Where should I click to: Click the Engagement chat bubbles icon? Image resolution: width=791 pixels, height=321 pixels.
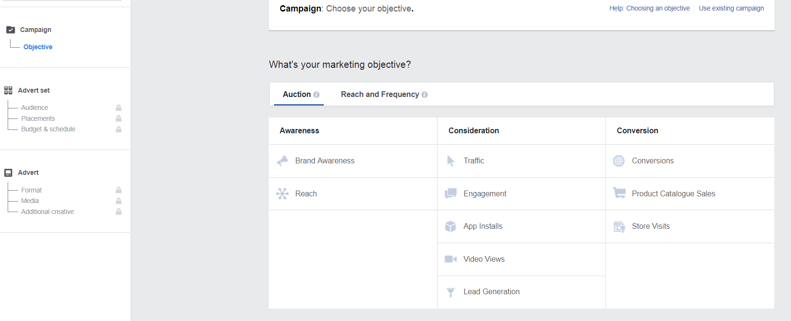450,193
